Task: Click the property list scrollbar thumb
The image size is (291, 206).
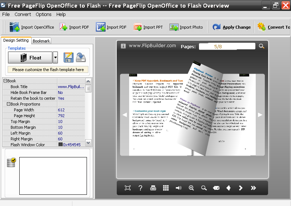Action: 88,88
